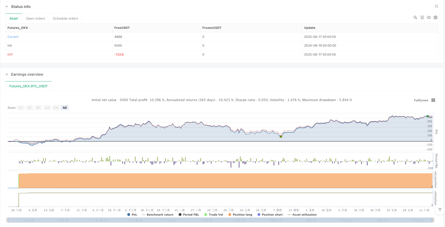Viewport: 445px width, 227px height.
Task: Open the chart hamburger menu beside FullScreen
Action: (x=433, y=100)
